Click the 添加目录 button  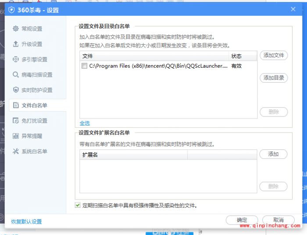tap(274, 78)
